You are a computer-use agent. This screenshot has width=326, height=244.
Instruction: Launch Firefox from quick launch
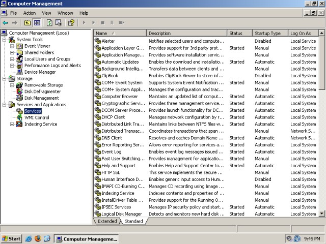click(38, 239)
